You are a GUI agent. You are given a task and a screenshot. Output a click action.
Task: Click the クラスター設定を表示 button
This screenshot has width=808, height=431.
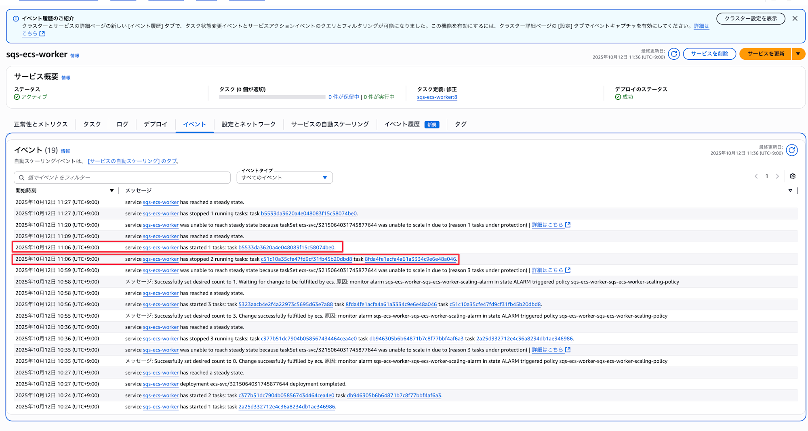click(750, 19)
